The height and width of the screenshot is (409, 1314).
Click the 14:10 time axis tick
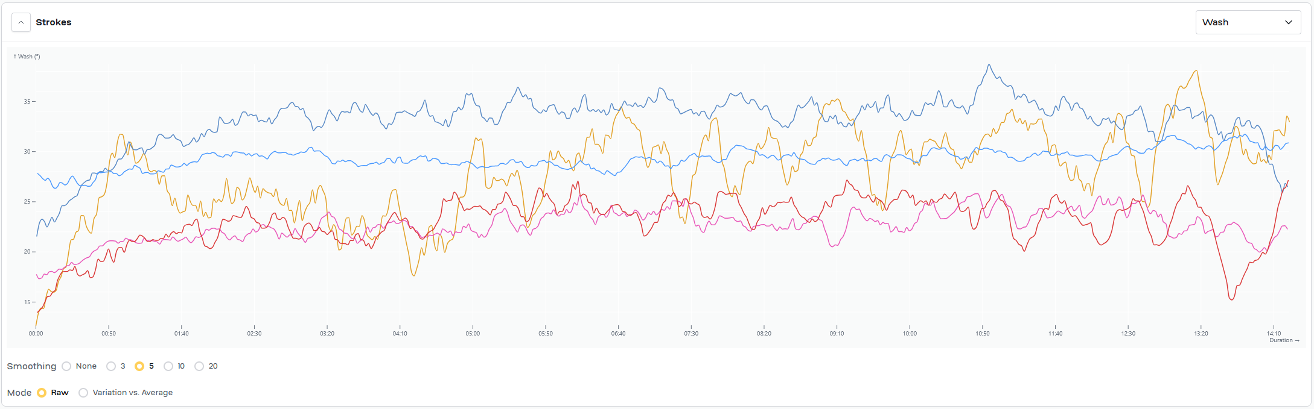coord(1274,333)
